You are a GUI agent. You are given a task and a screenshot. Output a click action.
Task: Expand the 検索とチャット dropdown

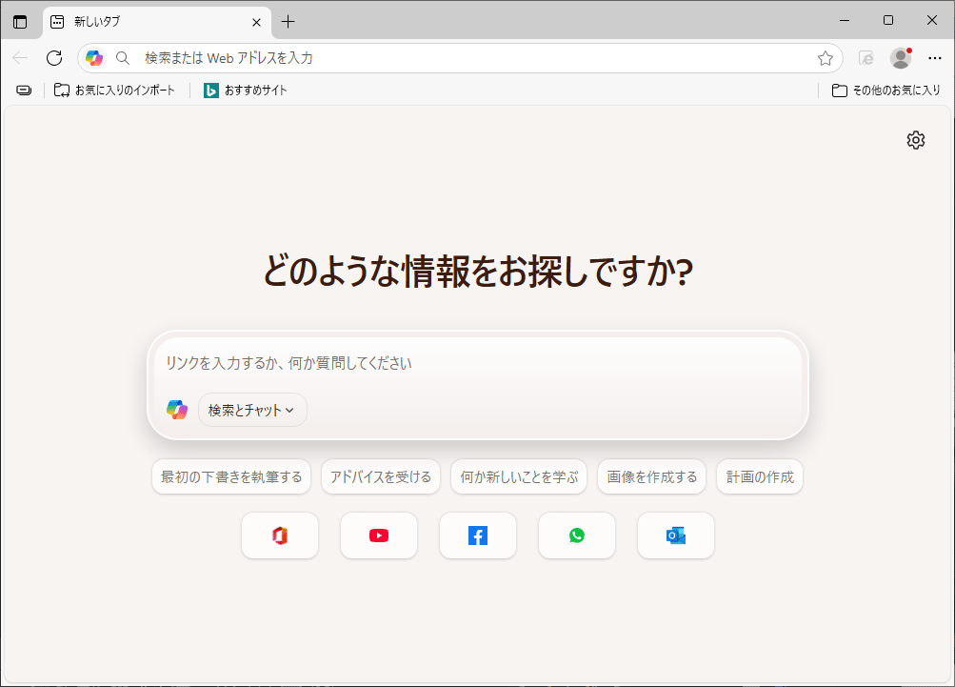coord(252,410)
